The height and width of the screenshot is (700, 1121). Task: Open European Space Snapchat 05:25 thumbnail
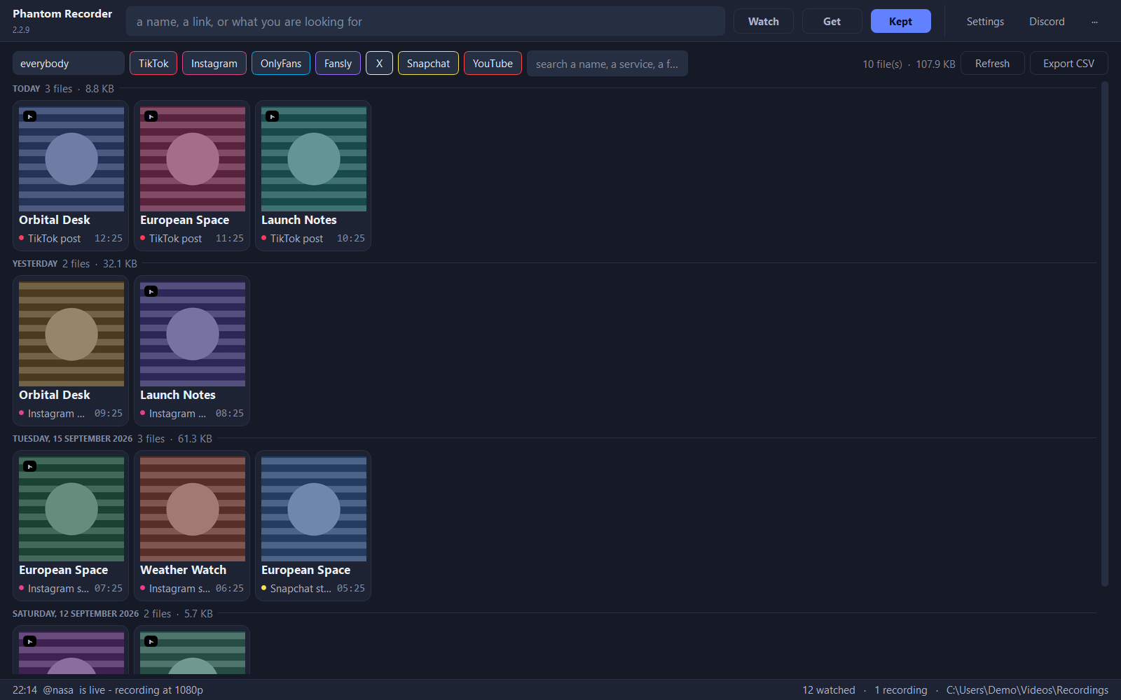(314, 509)
